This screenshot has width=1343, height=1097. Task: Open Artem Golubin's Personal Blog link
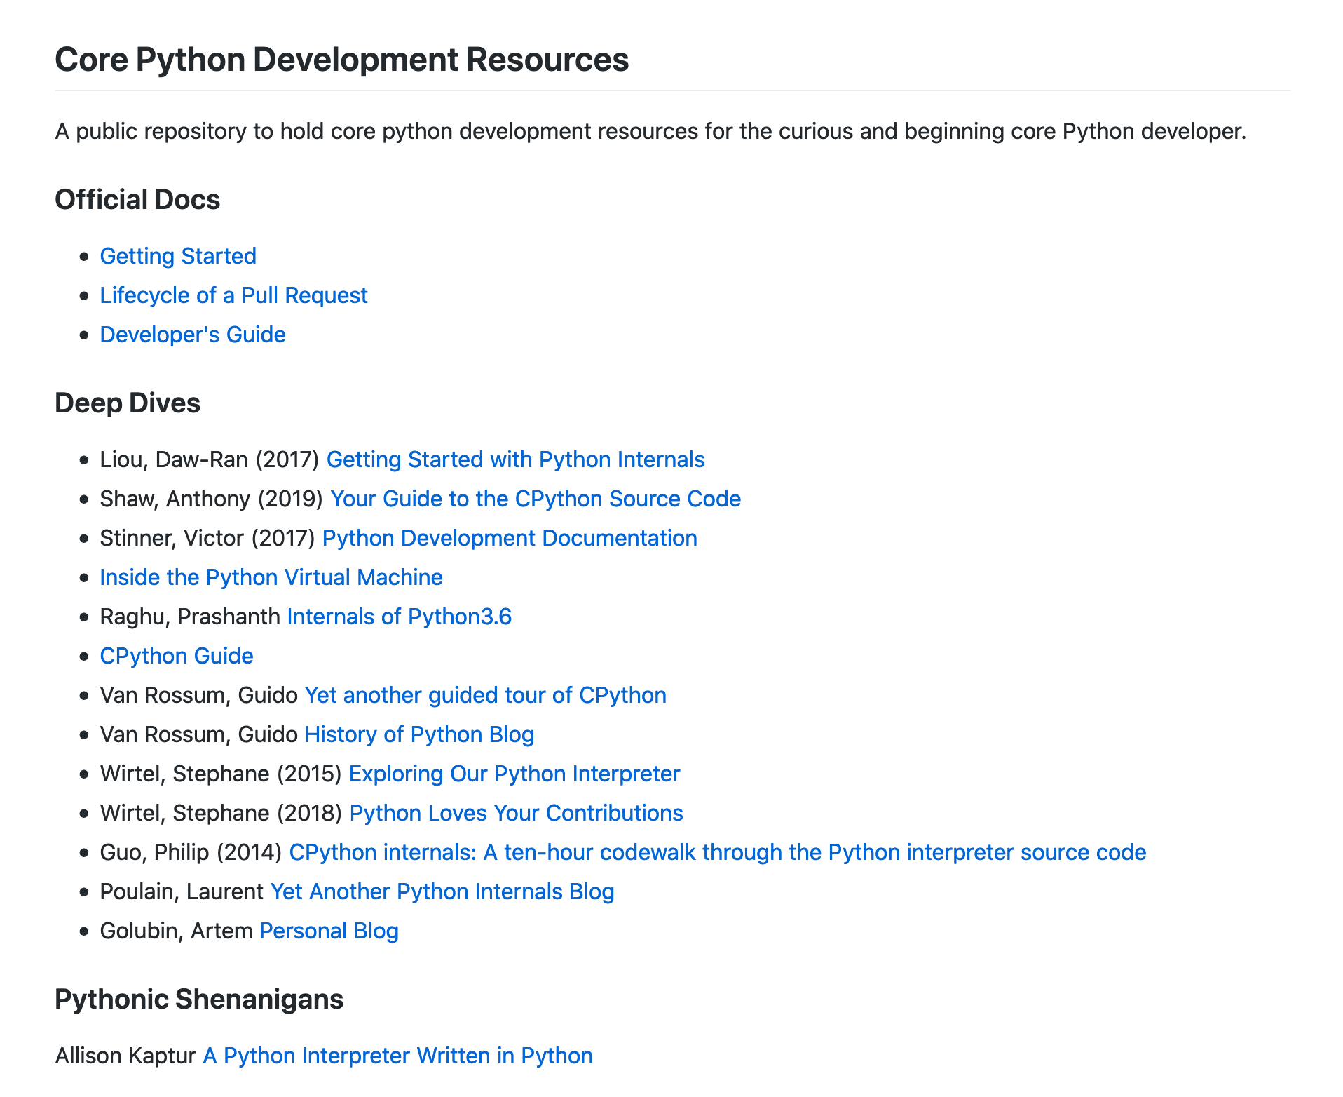[x=329, y=931]
